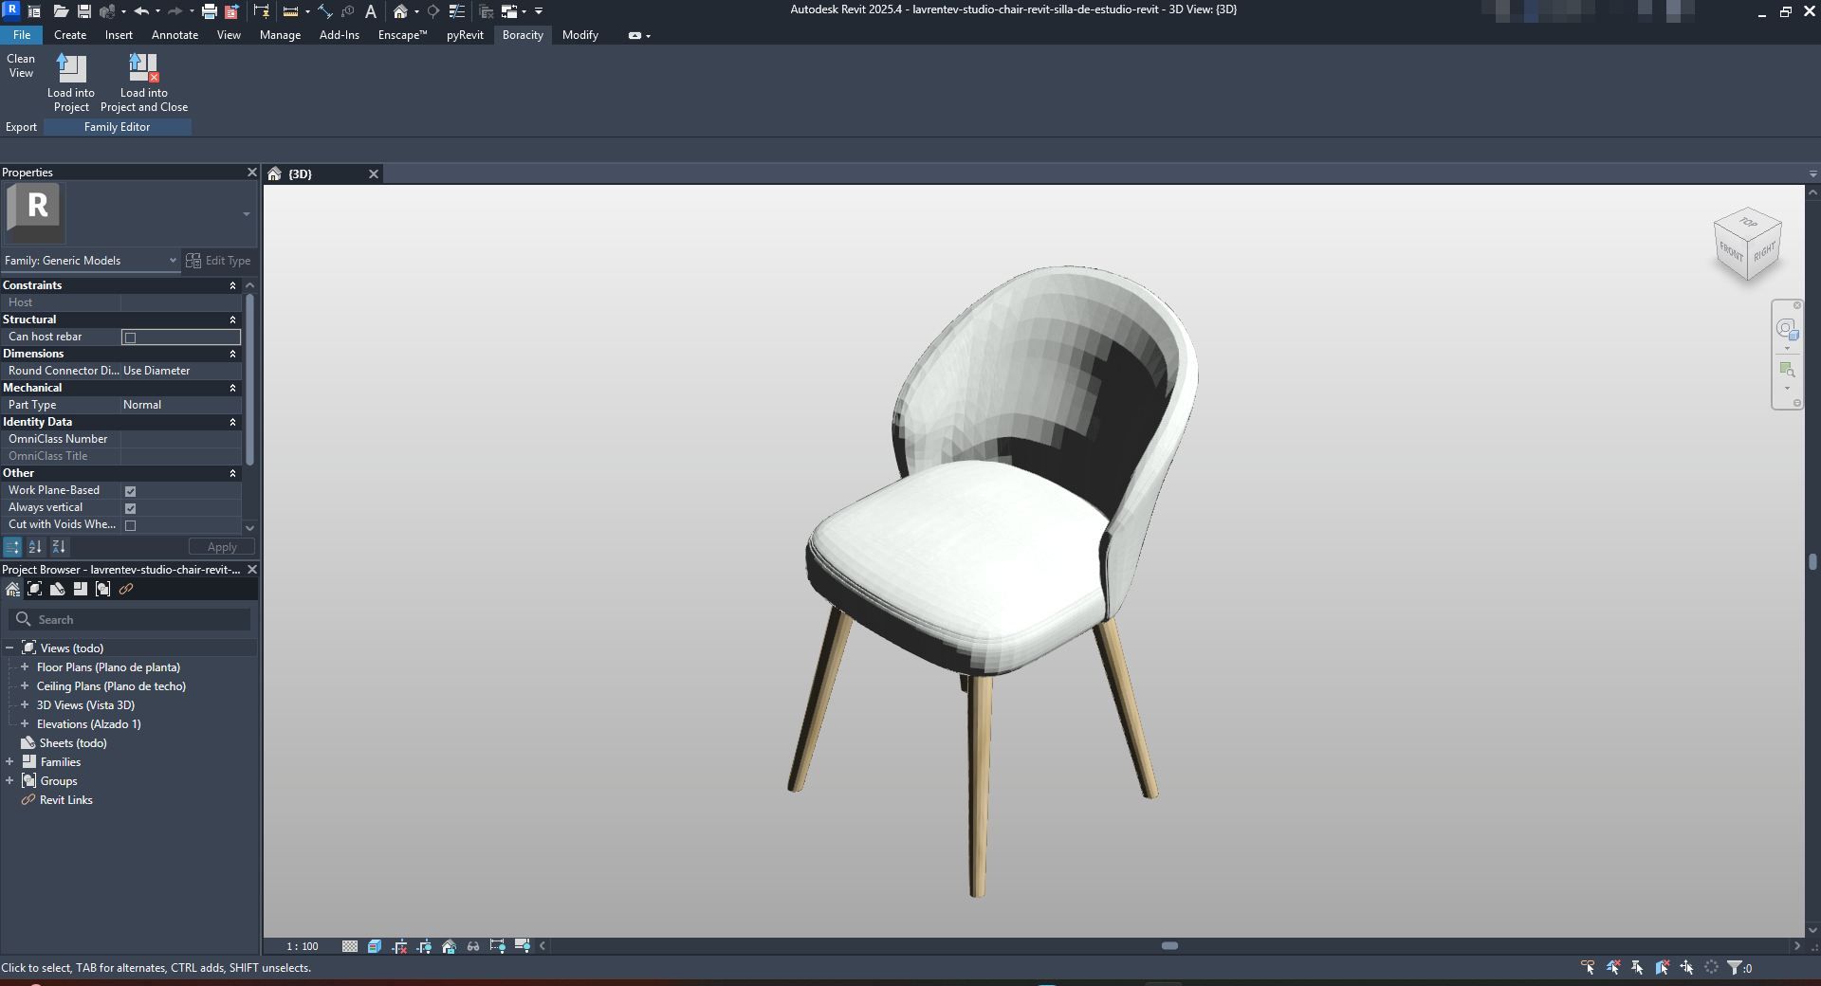This screenshot has width=1821, height=986.
Task: Click the Revit Links chain icon in browser toolbar
Action: [x=126, y=589]
